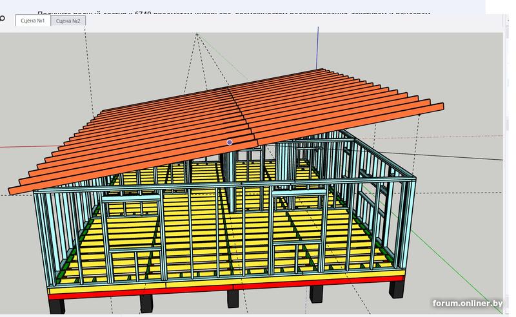Click the magnifier icon at top-left edge

tap(2, 19)
